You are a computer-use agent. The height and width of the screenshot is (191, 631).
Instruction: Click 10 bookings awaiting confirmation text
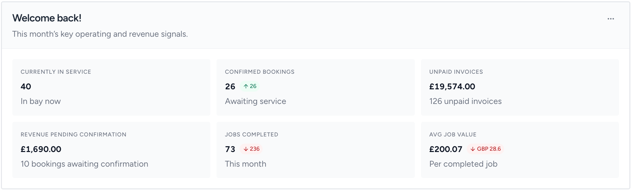click(84, 164)
